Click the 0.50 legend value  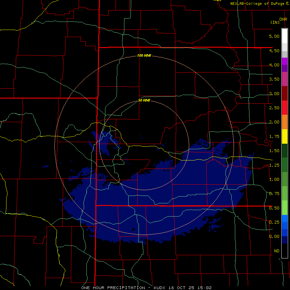(x=274, y=208)
